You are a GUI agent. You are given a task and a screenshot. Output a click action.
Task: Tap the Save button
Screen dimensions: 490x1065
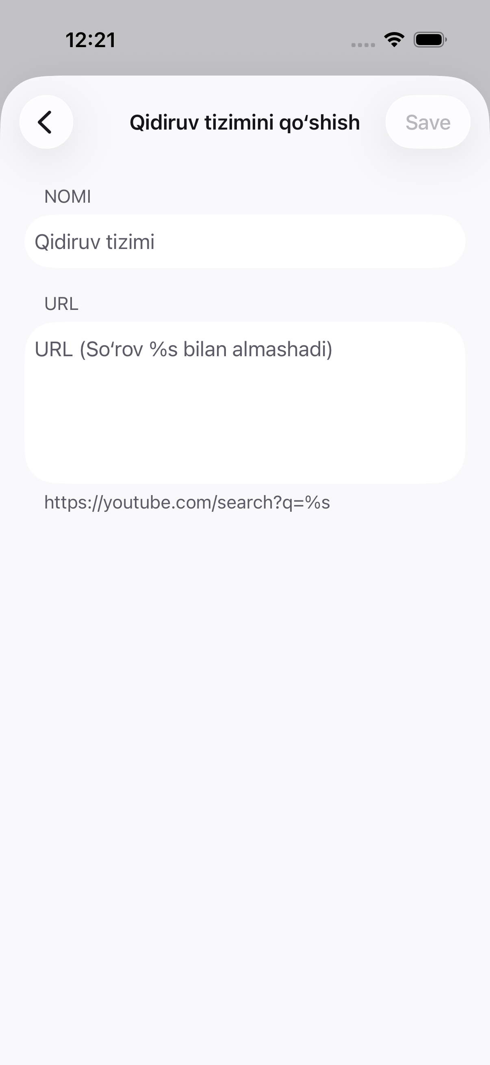427,122
